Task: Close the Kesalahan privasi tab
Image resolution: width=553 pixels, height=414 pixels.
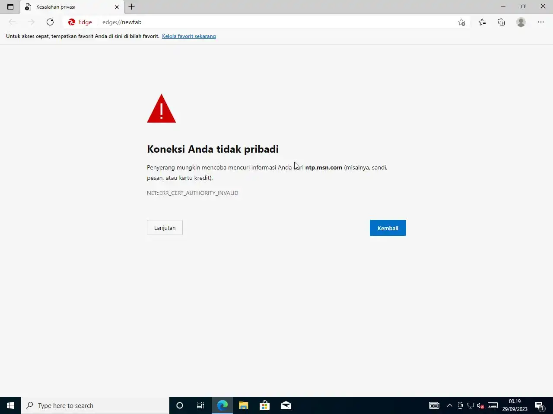Action: point(117,7)
